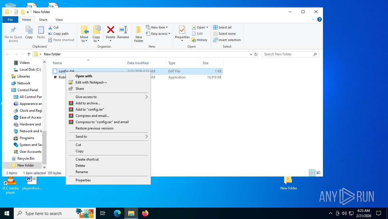Image resolution: width=388 pixels, height=219 pixels.
Task: Expand Give access to submenu
Action: click(x=108, y=97)
